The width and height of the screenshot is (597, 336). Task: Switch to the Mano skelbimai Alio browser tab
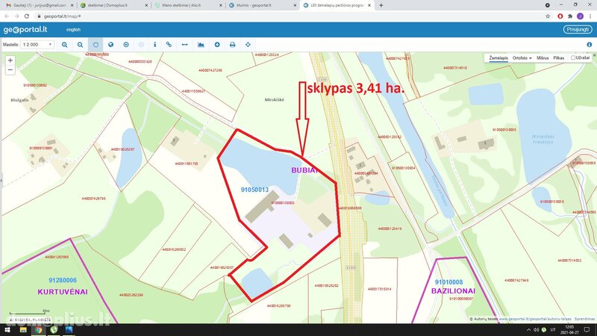tap(188, 5)
